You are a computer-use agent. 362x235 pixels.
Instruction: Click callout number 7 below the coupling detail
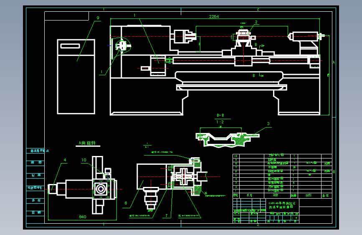[x=167, y=215]
